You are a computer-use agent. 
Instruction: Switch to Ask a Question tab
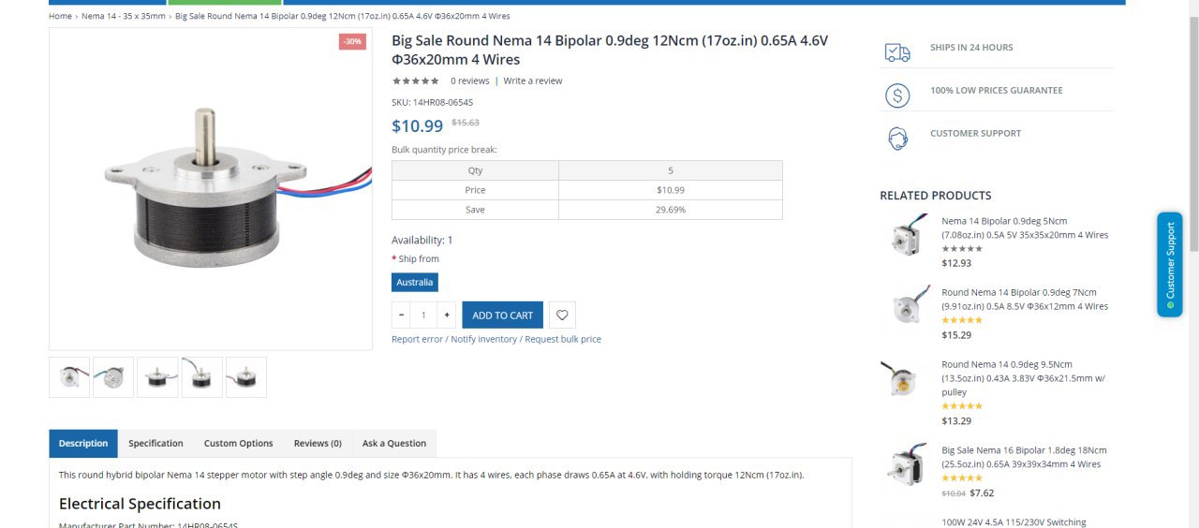click(x=393, y=444)
